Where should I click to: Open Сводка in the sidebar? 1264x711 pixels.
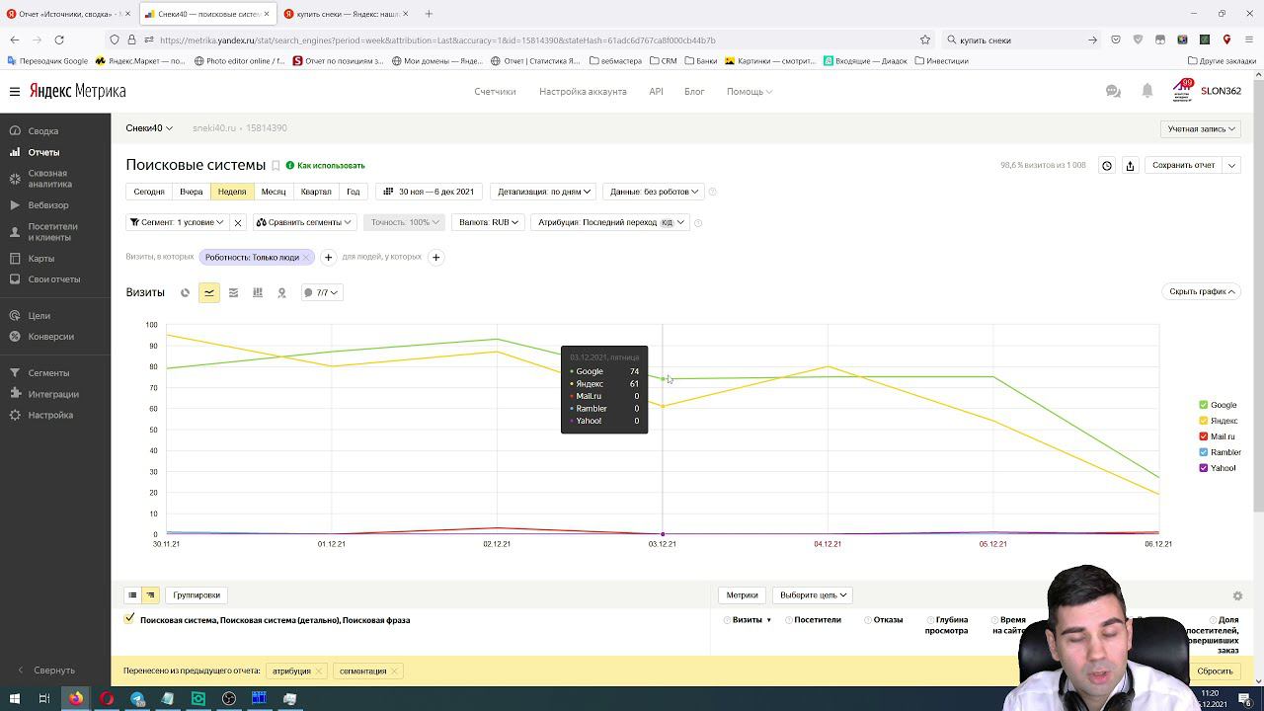[43, 131]
